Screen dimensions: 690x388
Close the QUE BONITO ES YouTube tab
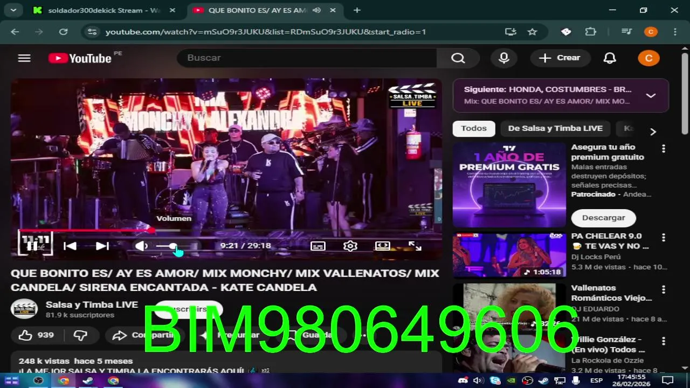pos(333,10)
